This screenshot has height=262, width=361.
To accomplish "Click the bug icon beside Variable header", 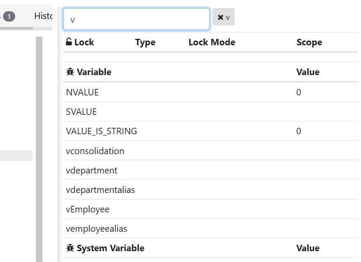I will [x=70, y=72].
